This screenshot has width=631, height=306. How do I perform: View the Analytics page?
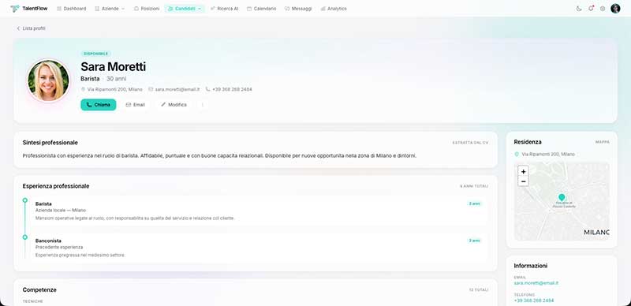pyautogui.click(x=334, y=9)
